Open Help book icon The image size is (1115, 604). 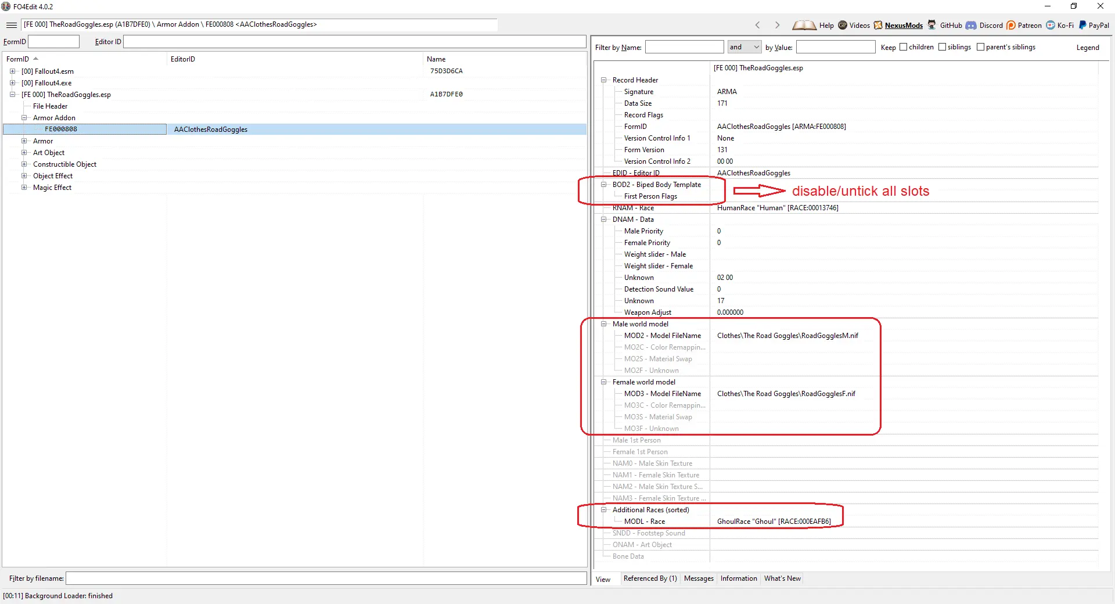(804, 25)
